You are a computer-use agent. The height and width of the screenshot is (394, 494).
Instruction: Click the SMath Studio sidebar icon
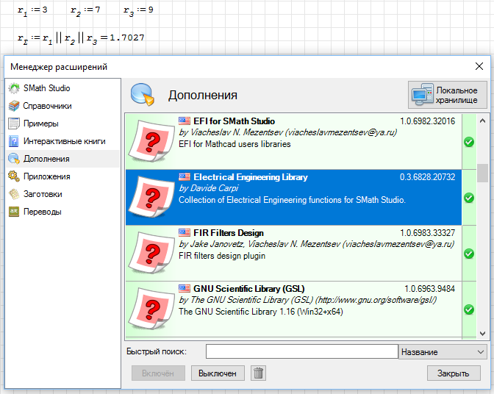pos(13,88)
